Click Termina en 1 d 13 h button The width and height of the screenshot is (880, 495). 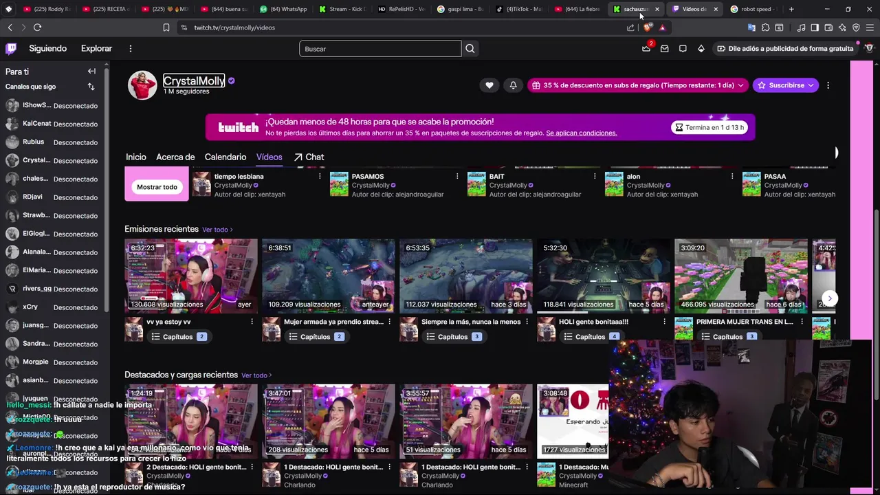pos(709,127)
